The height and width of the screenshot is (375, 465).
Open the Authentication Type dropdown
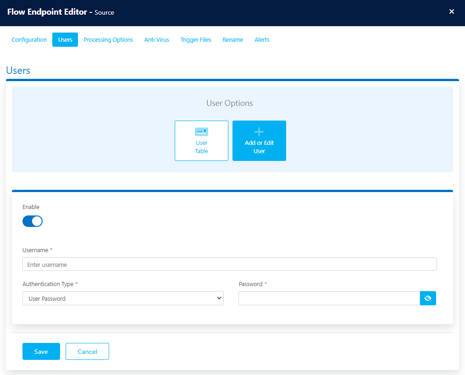122,298
